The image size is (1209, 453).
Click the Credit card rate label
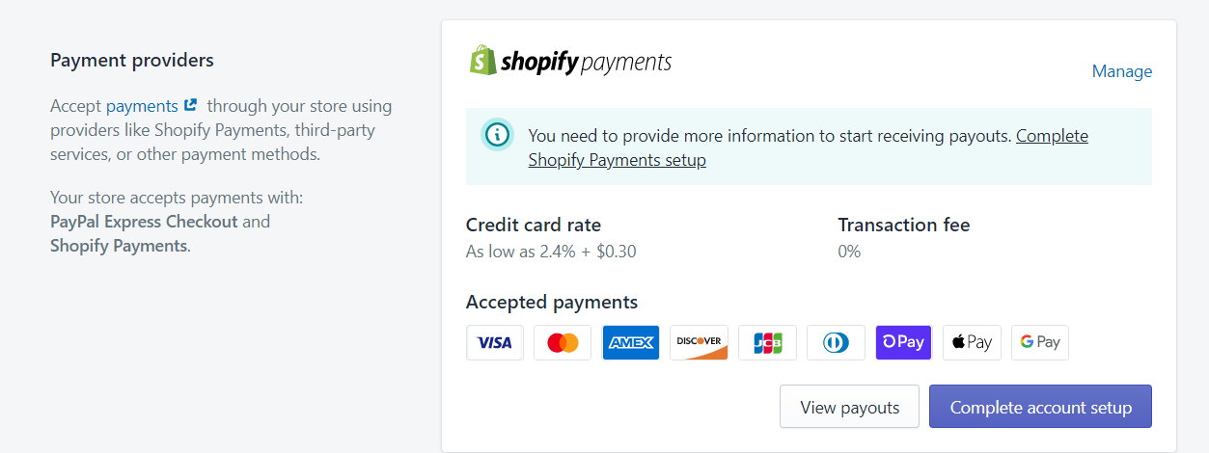(x=534, y=226)
